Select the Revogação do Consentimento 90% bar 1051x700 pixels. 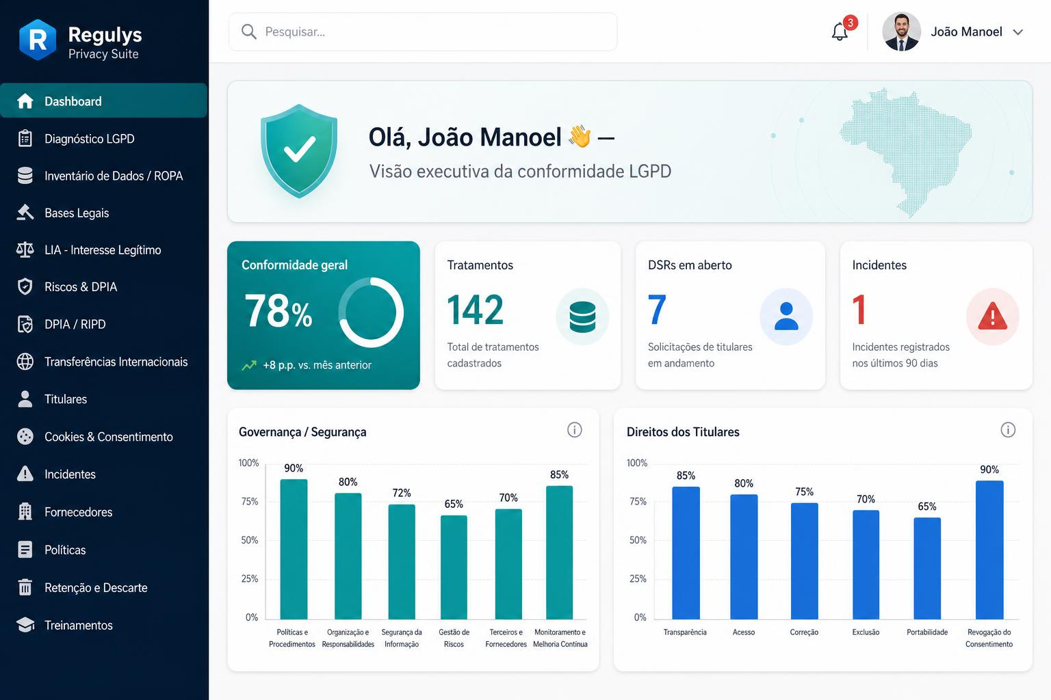tap(989, 550)
